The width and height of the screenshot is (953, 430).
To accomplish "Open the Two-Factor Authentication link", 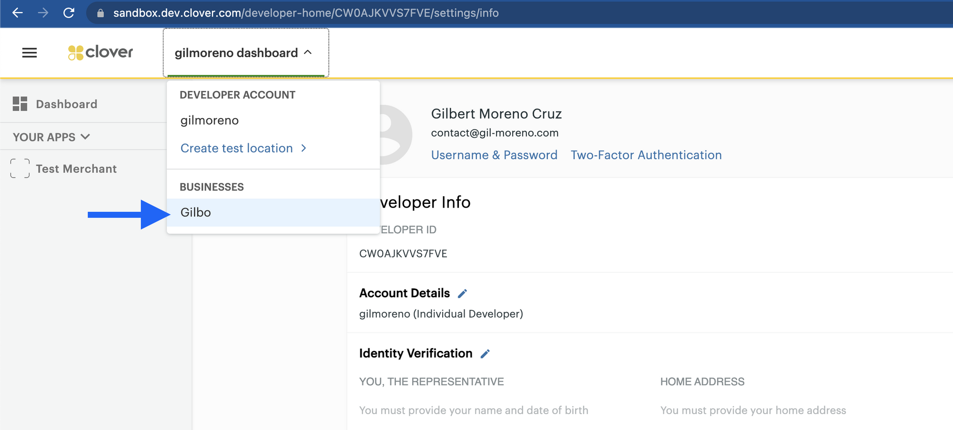I will pyautogui.click(x=646, y=155).
